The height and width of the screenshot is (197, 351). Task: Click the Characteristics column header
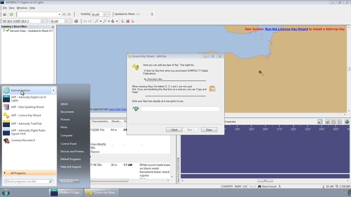[100, 121]
